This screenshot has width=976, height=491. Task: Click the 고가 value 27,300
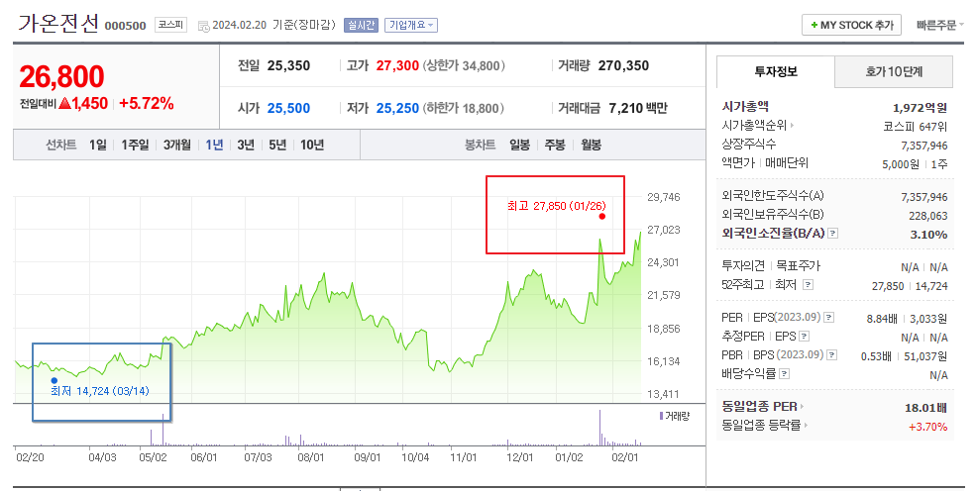[397, 66]
